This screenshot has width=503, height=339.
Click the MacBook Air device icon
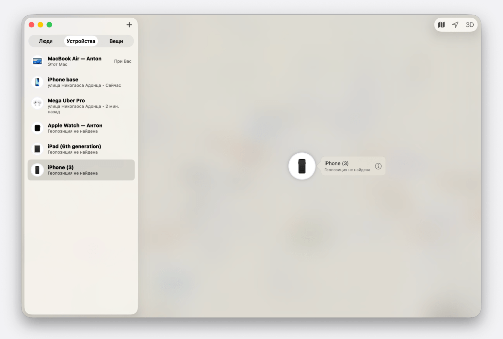click(x=38, y=61)
